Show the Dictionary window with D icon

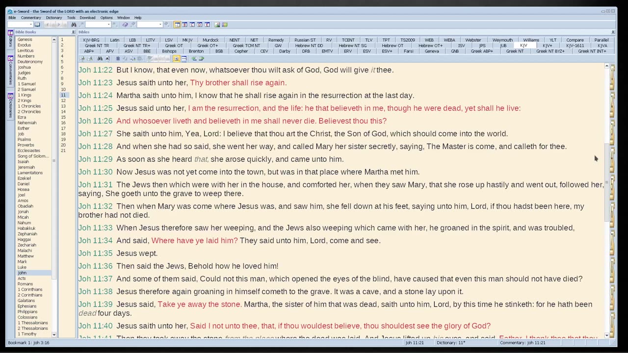click(x=200, y=25)
